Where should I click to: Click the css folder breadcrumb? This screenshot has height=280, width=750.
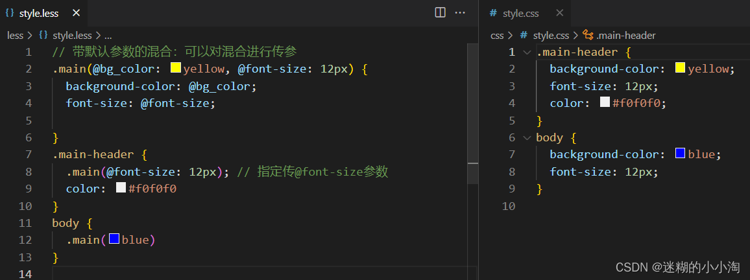point(497,36)
